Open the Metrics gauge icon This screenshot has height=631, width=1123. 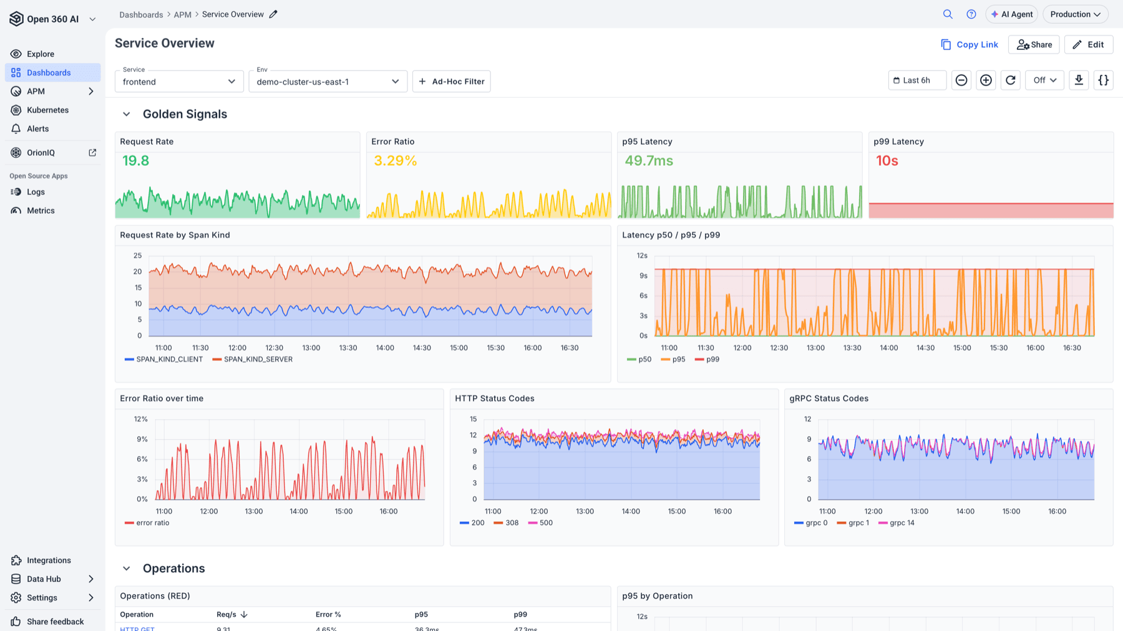click(16, 211)
